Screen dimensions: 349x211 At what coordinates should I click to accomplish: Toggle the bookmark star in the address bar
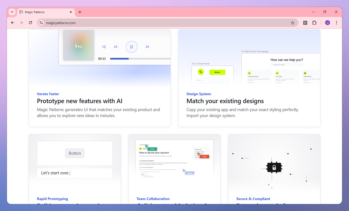[293, 22]
